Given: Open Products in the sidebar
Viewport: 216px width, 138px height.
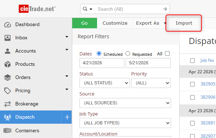Looking at the screenshot, I should pyautogui.click(x=25, y=64).
